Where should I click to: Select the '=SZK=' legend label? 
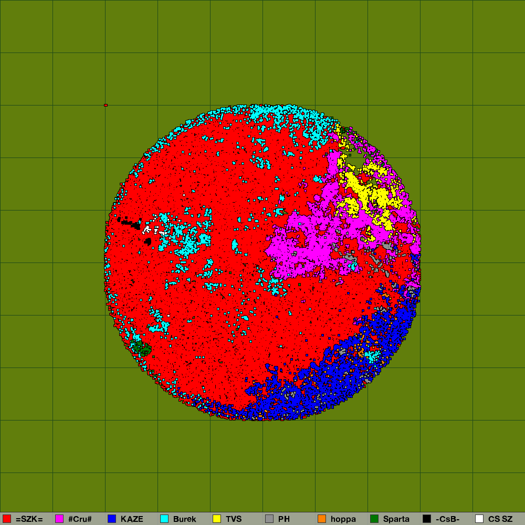pos(29,519)
